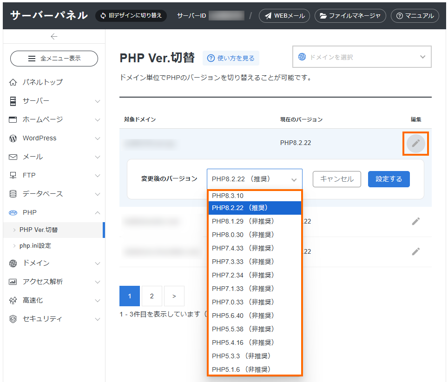Click the WordPress logo icon
The width and height of the screenshot is (448, 382).
pyautogui.click(x=13, y=138)
